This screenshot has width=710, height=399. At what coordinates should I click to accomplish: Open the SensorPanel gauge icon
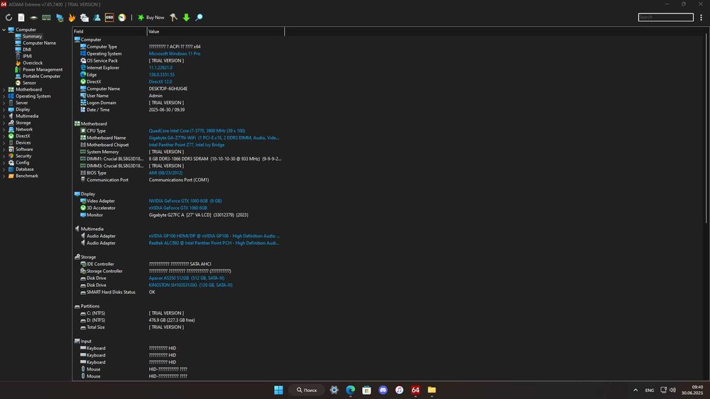tap(122, 18)
